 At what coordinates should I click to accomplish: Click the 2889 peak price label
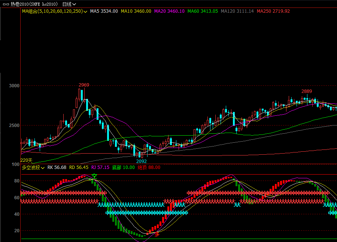[x=306, y=91]
